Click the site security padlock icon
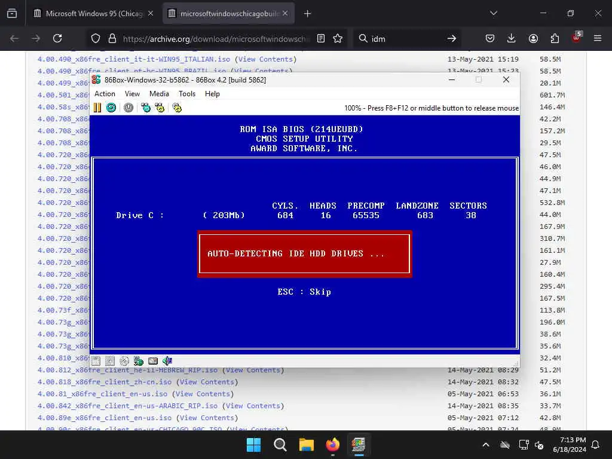 tap(112, 38)
